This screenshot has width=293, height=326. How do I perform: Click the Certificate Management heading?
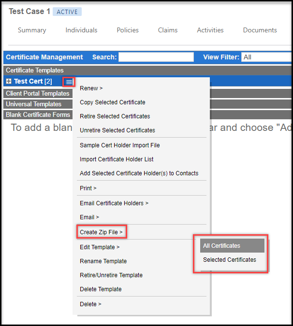coord(44,57)
